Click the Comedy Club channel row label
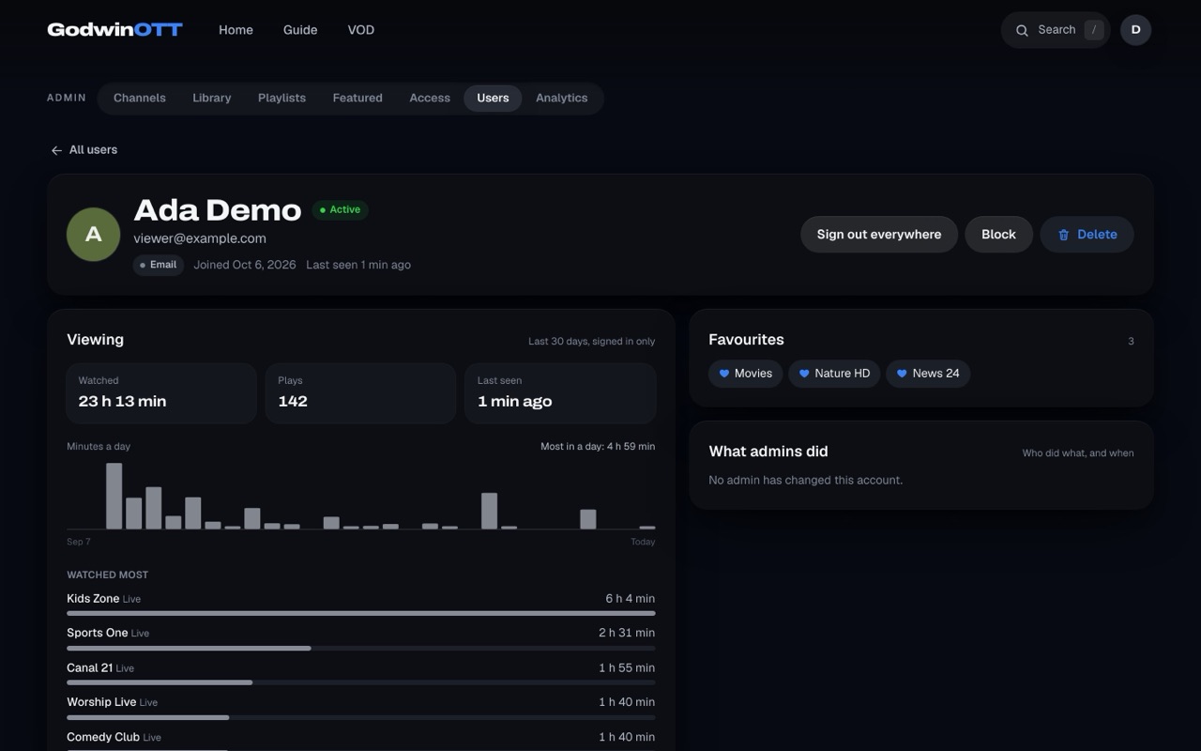The height and width of the screenshot is (751, 1201). (x=103, y=737)
